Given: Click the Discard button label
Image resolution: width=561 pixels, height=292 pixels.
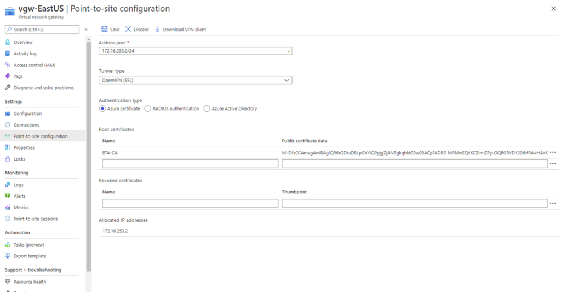Looking at the screenshot, I should point(141,30).
